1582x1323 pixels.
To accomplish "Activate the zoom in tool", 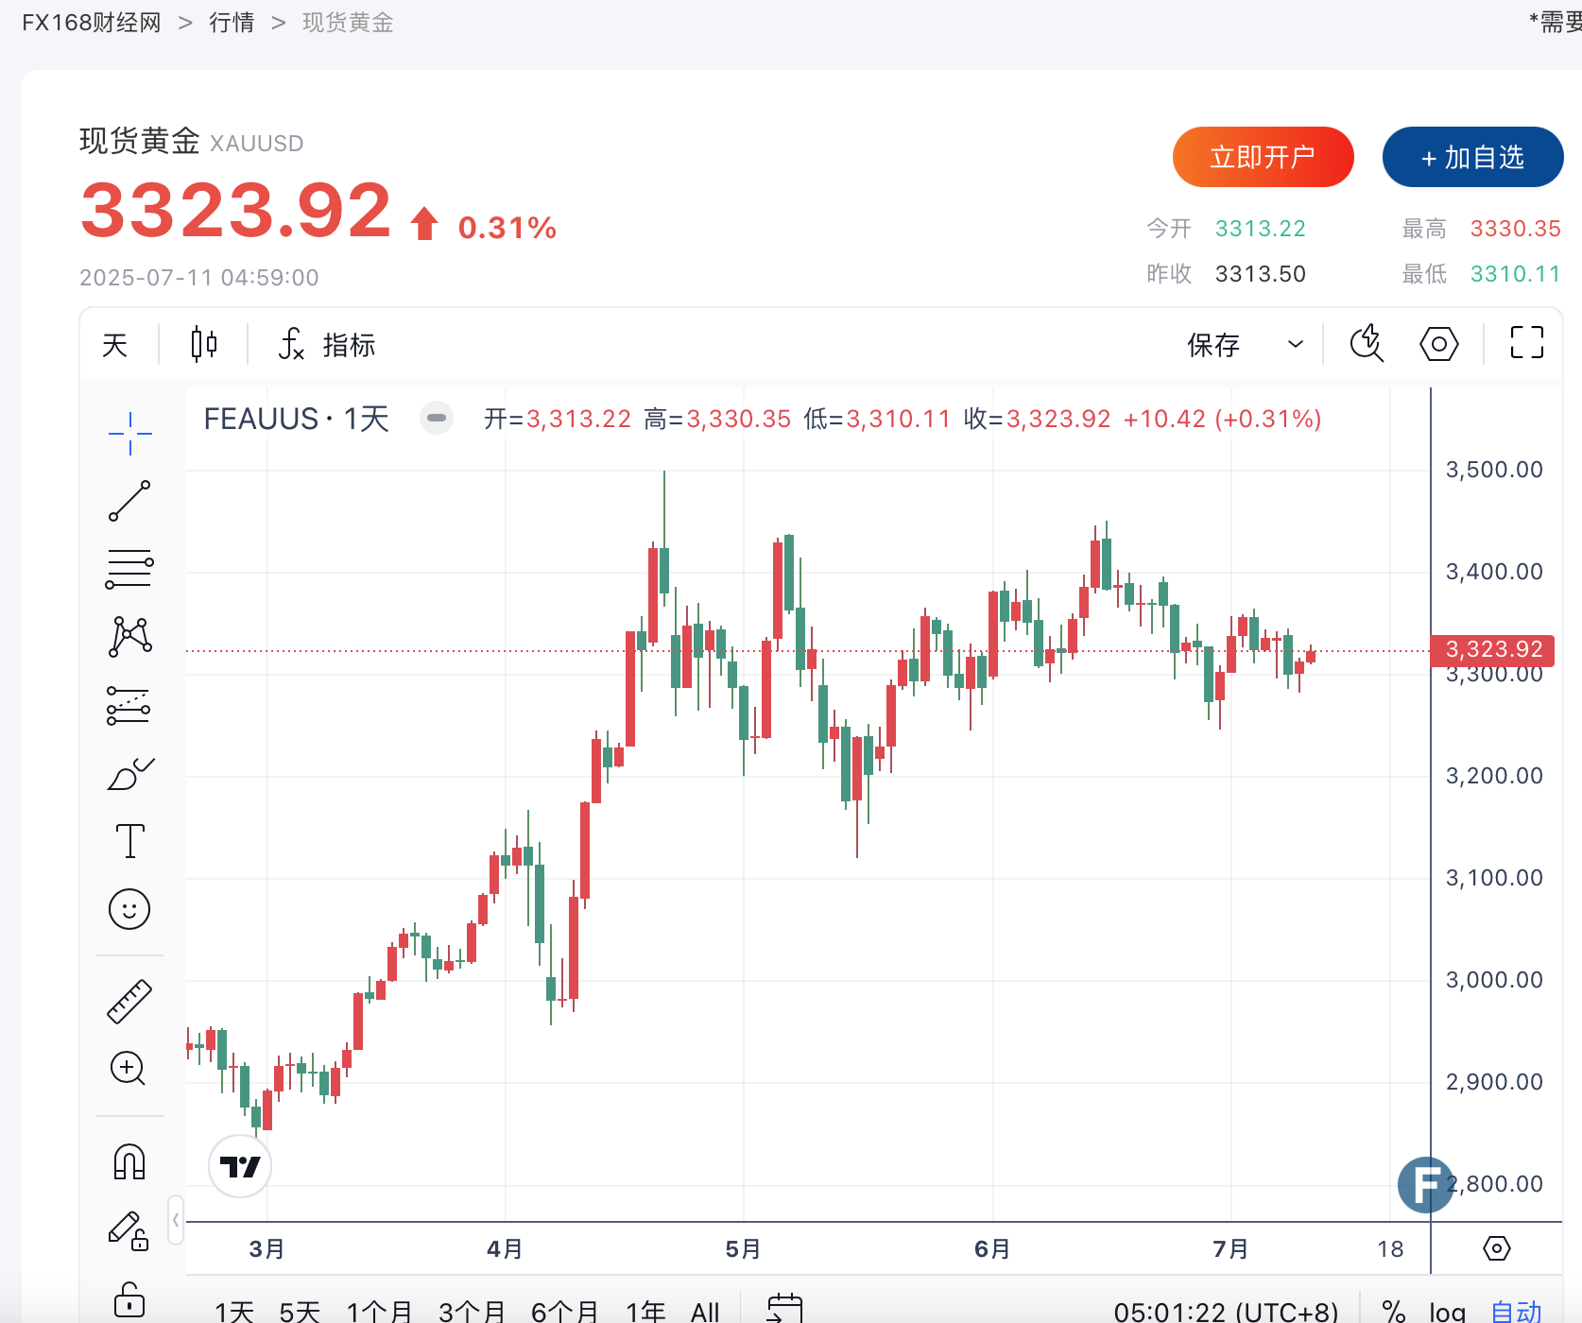I will (129, 1069).
